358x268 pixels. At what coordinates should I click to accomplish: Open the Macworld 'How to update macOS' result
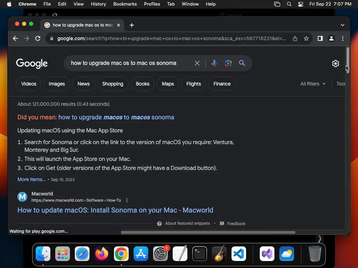[x=115, y=210]
